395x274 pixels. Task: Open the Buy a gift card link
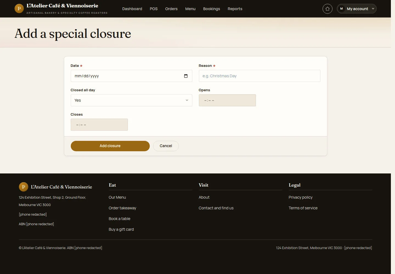(121, 229)
